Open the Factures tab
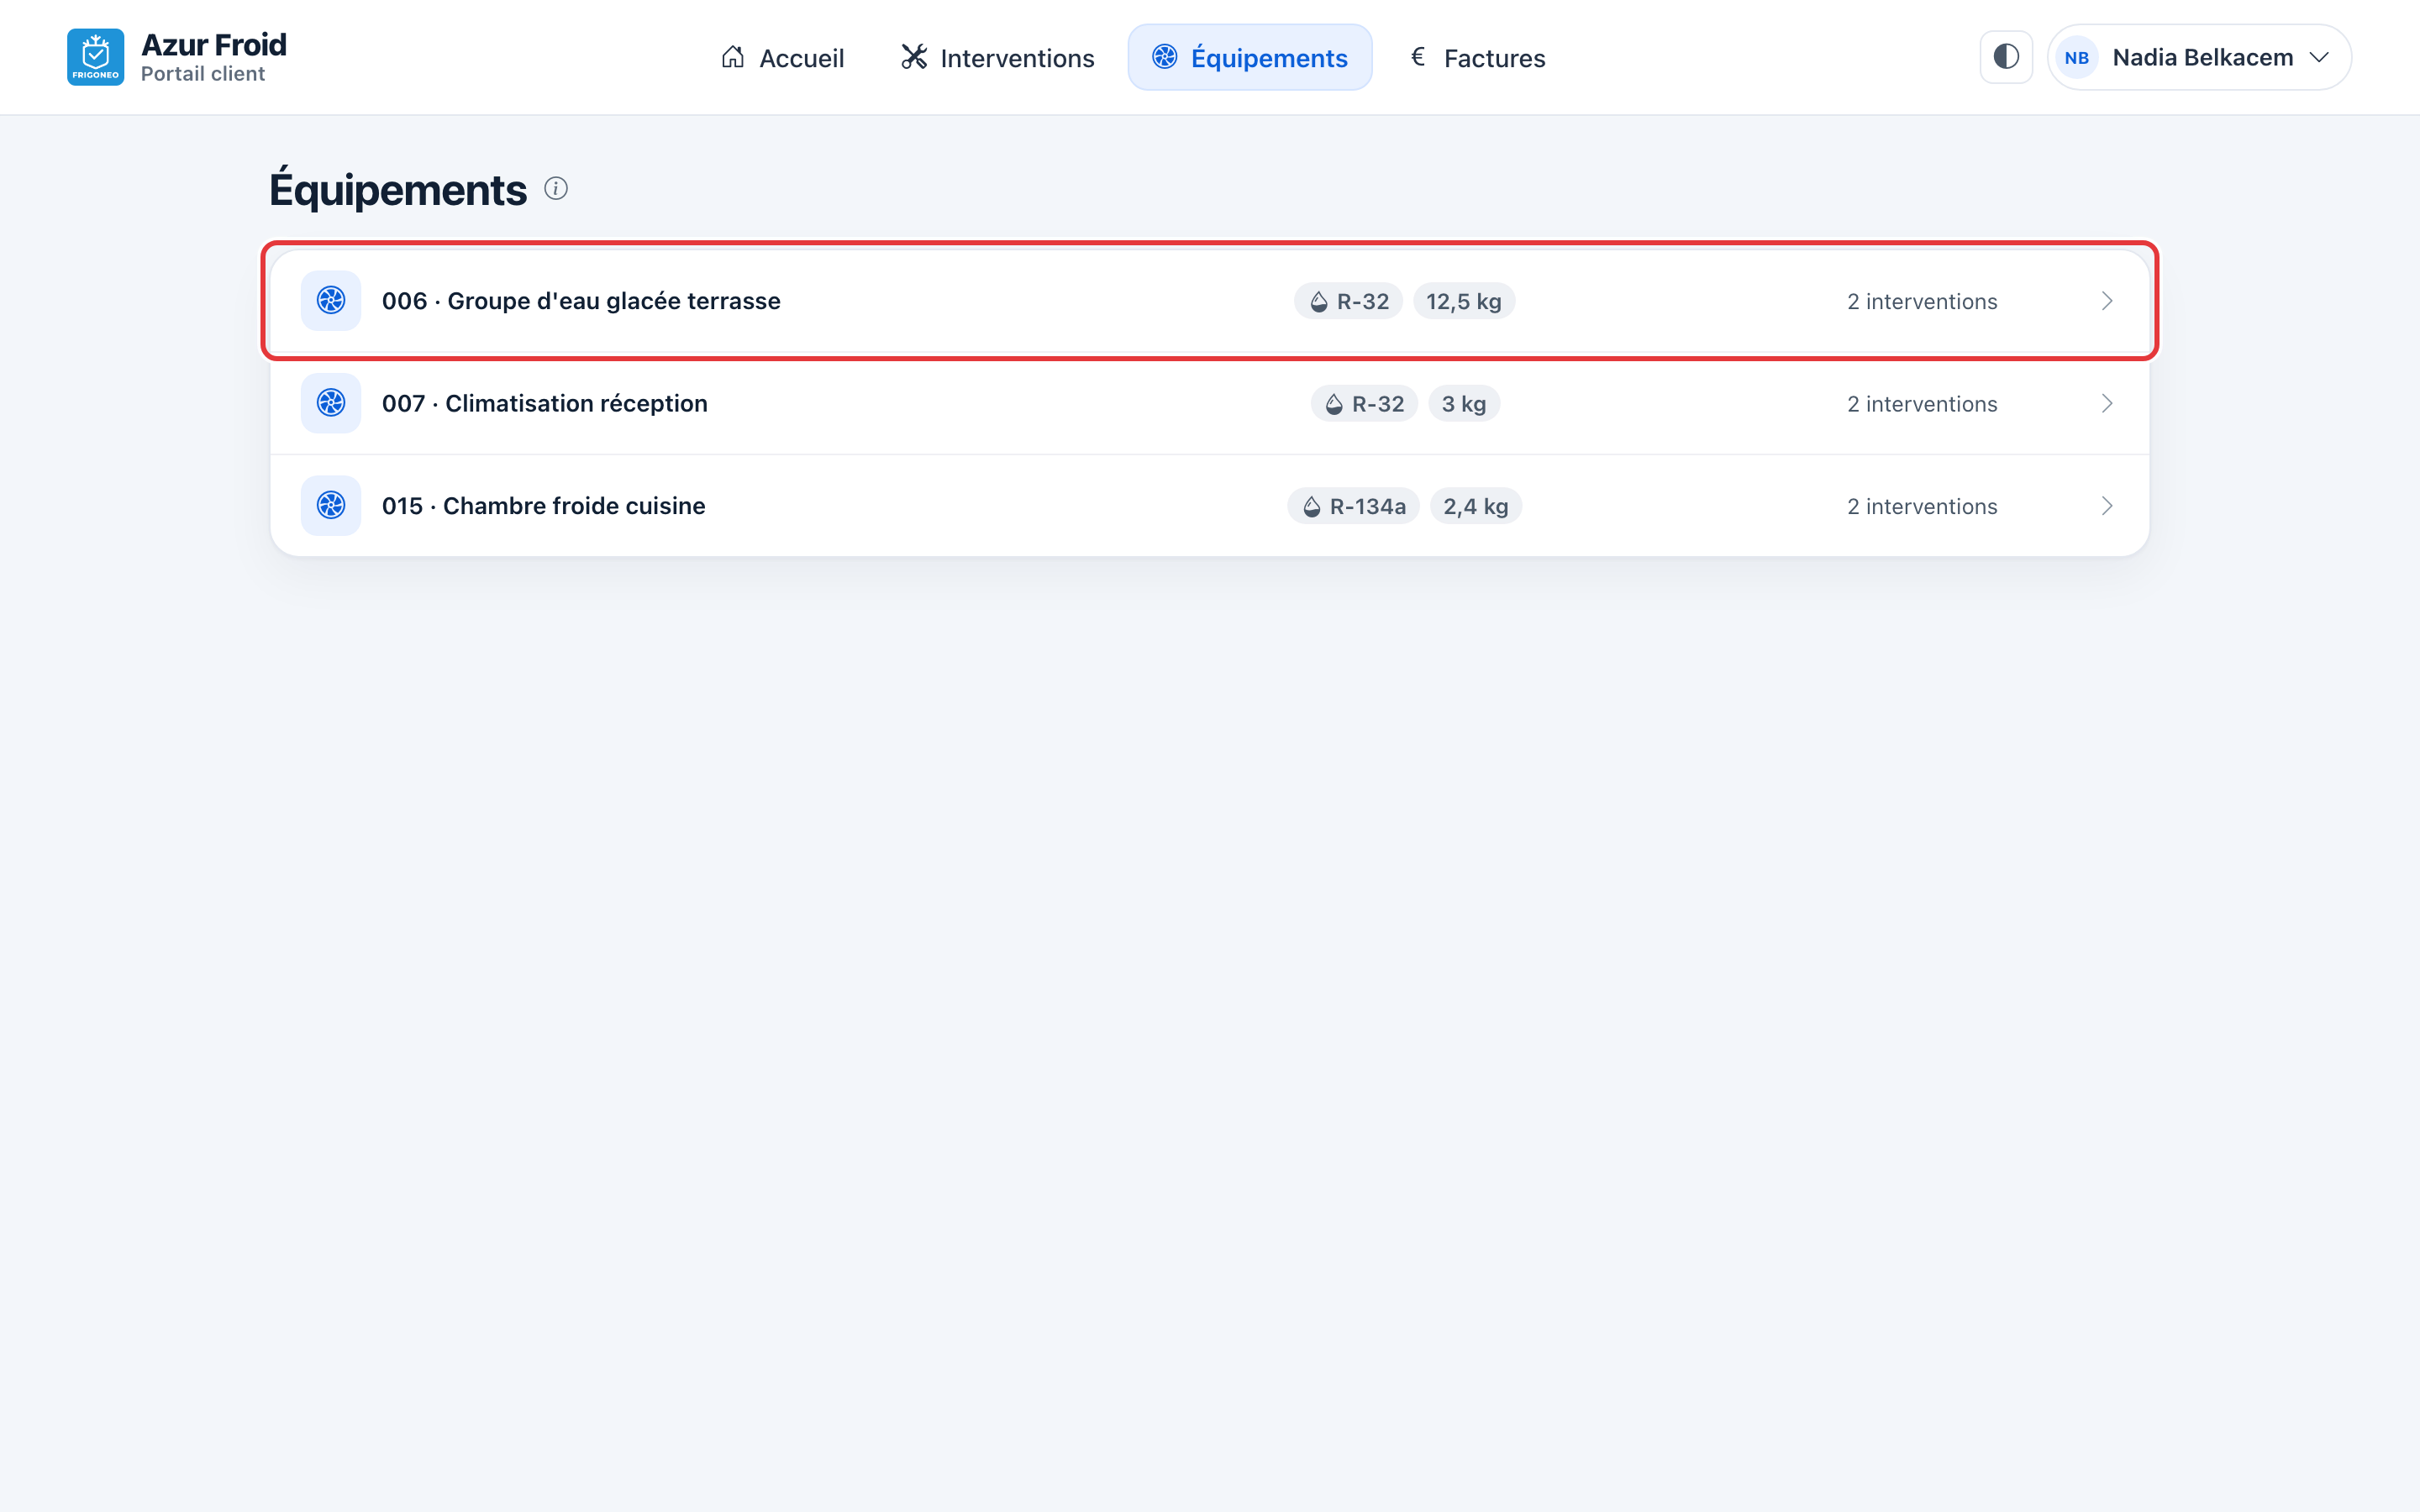 1478,57
